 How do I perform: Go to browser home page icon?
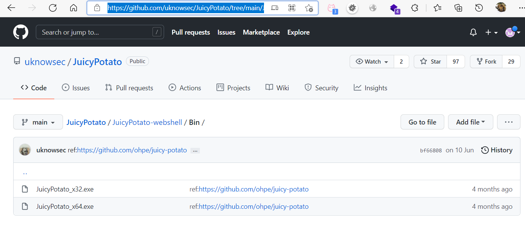[x=74, y=8]
